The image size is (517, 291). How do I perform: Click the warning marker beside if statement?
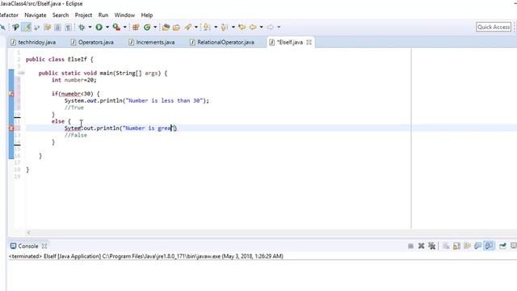coord(11,94)
